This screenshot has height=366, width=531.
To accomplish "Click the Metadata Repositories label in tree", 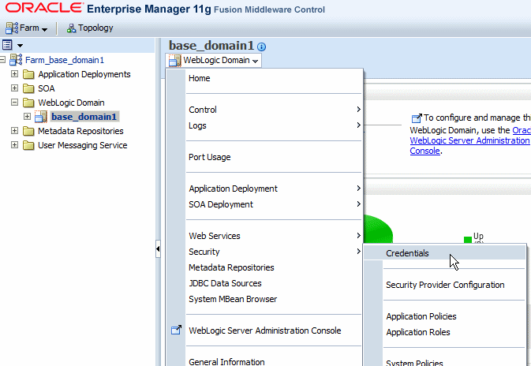I will pyautogui.click(x=80, y=131).
